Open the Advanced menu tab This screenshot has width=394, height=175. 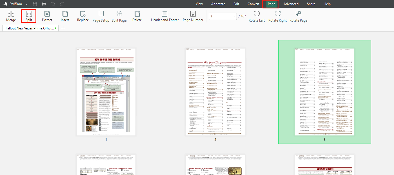[291, 4]
